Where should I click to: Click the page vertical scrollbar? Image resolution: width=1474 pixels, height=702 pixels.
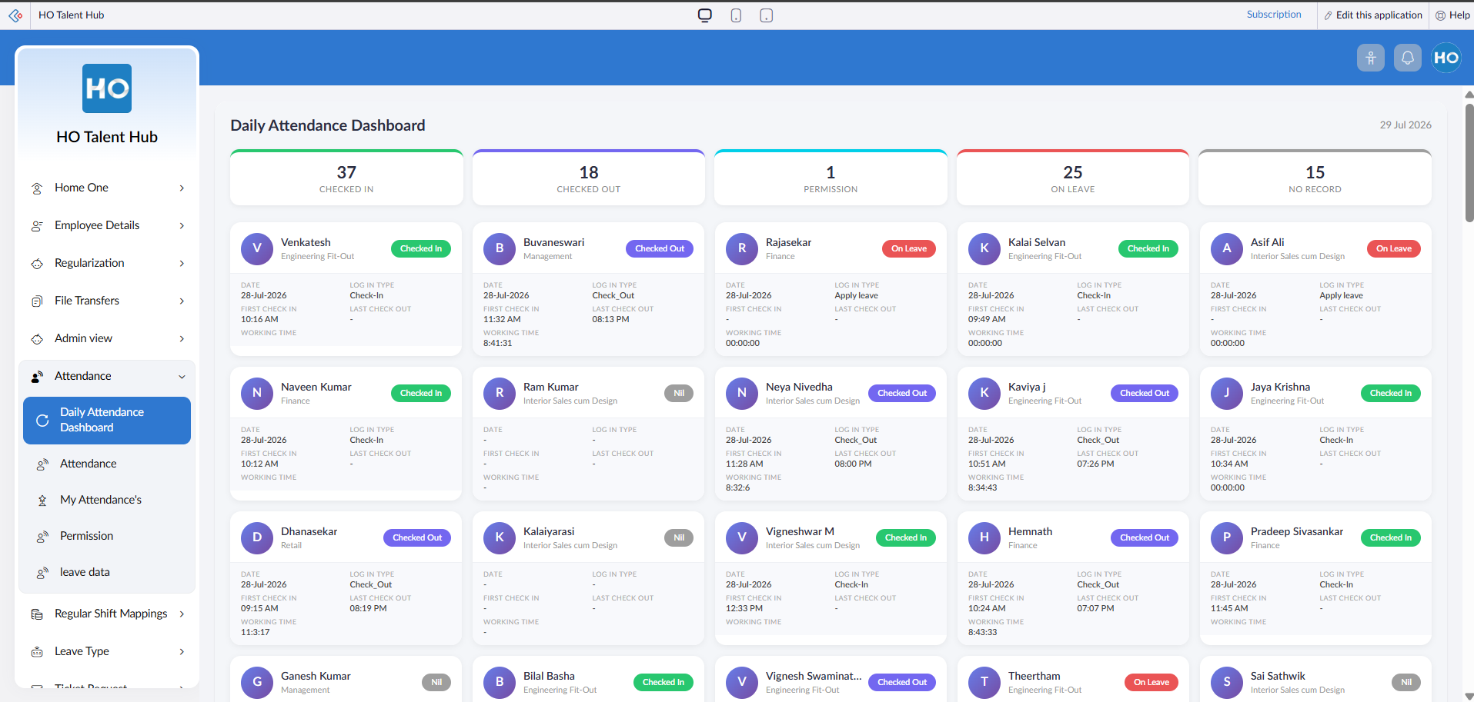tap(1469, 161)
